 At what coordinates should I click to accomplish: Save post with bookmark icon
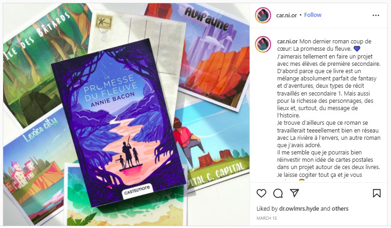376,193
